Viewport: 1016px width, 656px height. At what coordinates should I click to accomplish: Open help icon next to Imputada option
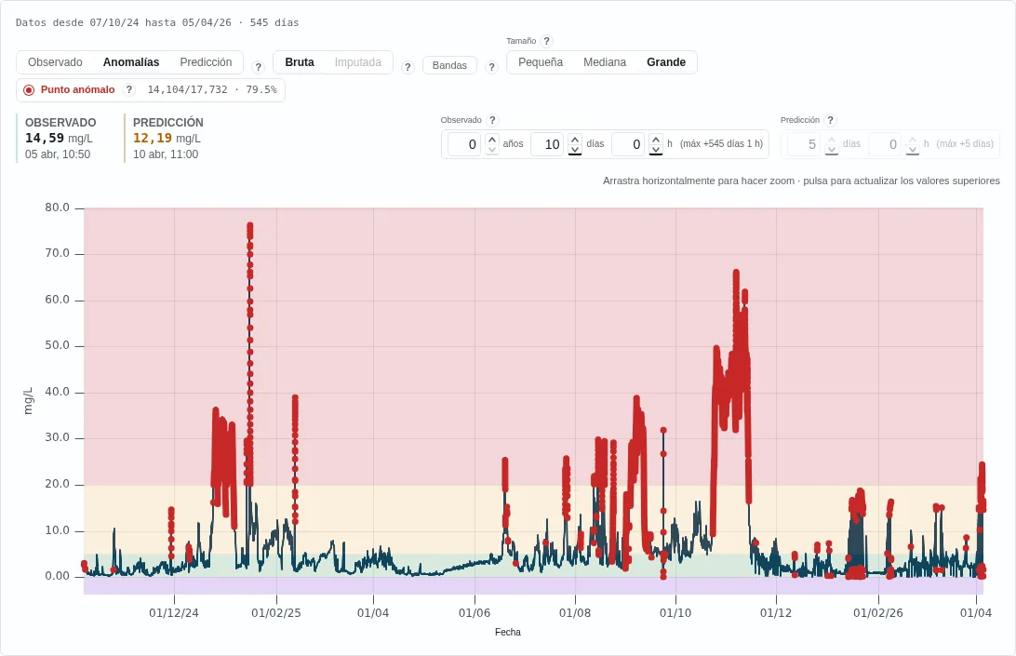coord(408,67)
